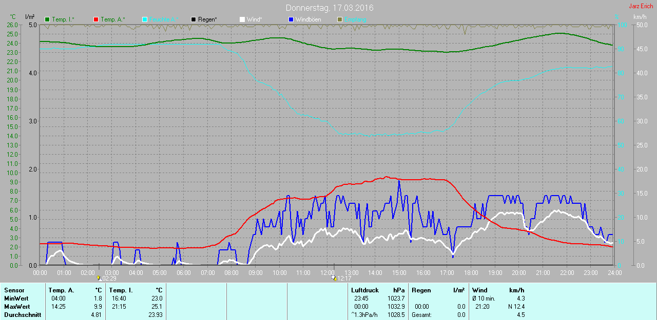Viewport: 657px width, 320px height.
Task: Click the 12:00 time axis label
Action: point(327,273)
